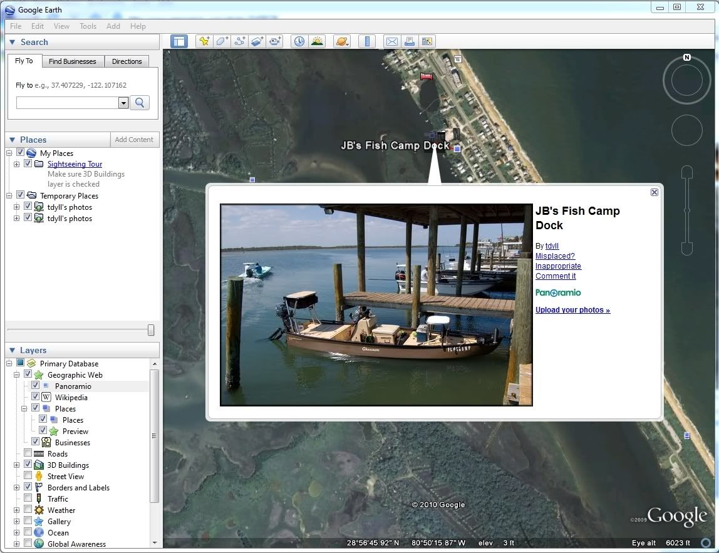Image resolution: width=719 pixels, height=553 pixels.
Task: Open the View menu
Action: (61, 26)
